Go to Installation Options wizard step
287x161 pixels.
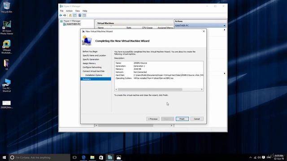94,75
